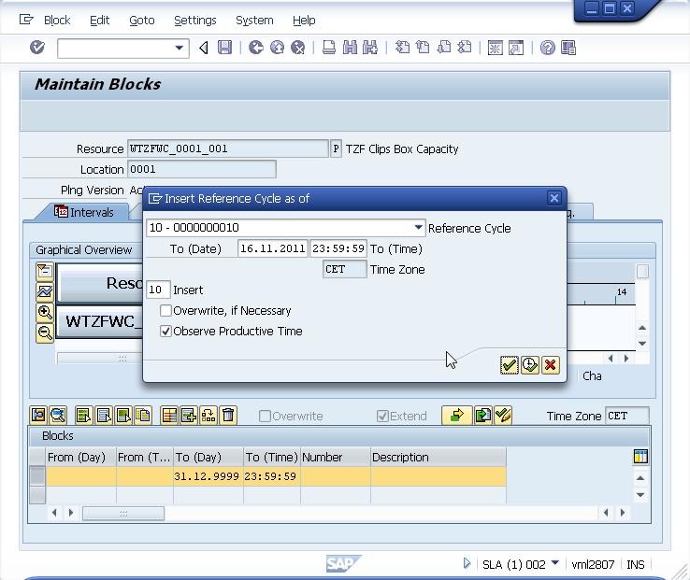
Task: Click the Print icon in main toolbar
Action: pyautogui.click(x=329, y=48)
